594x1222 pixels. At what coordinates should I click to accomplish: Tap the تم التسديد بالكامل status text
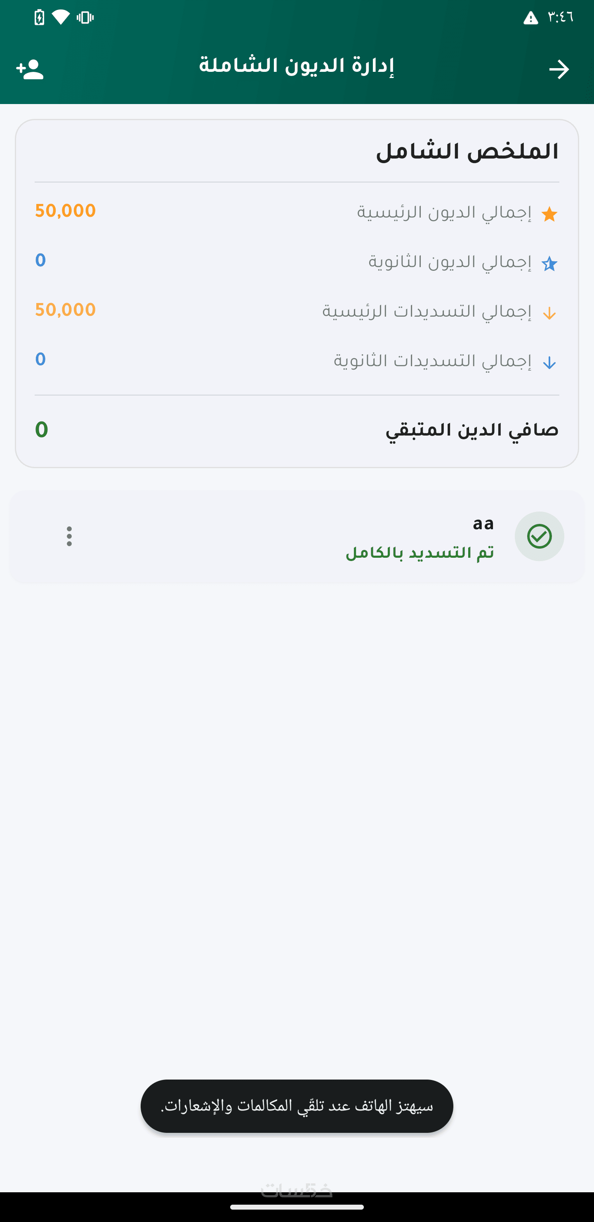[x=420, y=553]
